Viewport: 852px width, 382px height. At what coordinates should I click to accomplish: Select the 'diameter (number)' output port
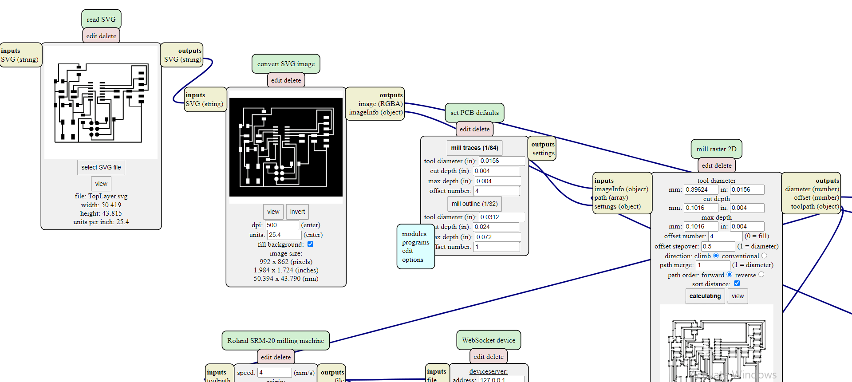click(x=812, y=189)
